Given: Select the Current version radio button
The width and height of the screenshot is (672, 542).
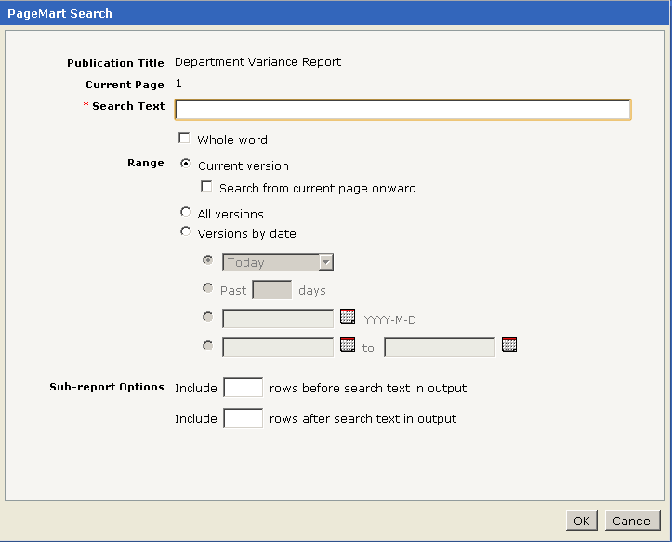Looking at the screenshot, I should click(185, 164).
